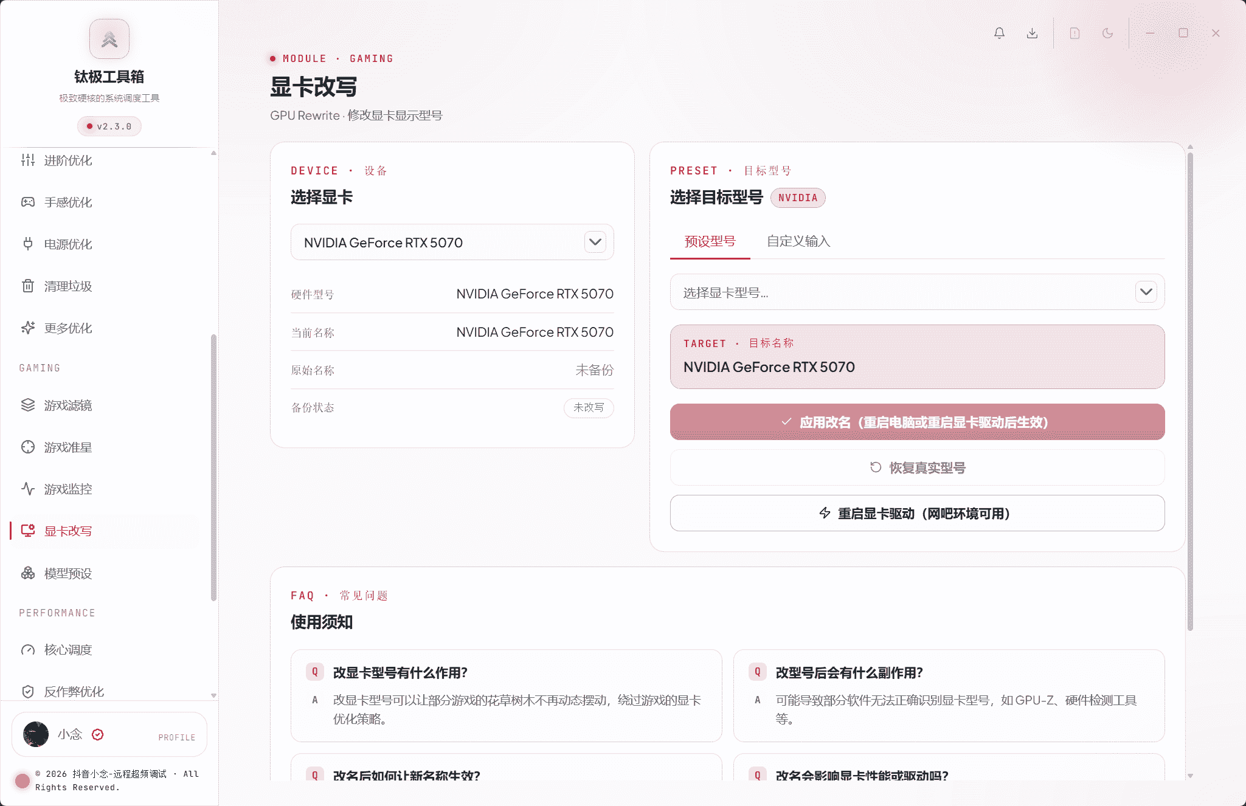Viewport: 1246px width, 806px height.
Task: Click the main content vertical scrollbar
Action: point(1190,392)
